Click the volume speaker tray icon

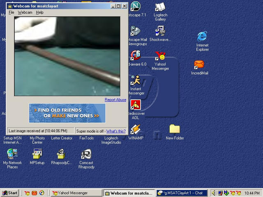[214, 193]
